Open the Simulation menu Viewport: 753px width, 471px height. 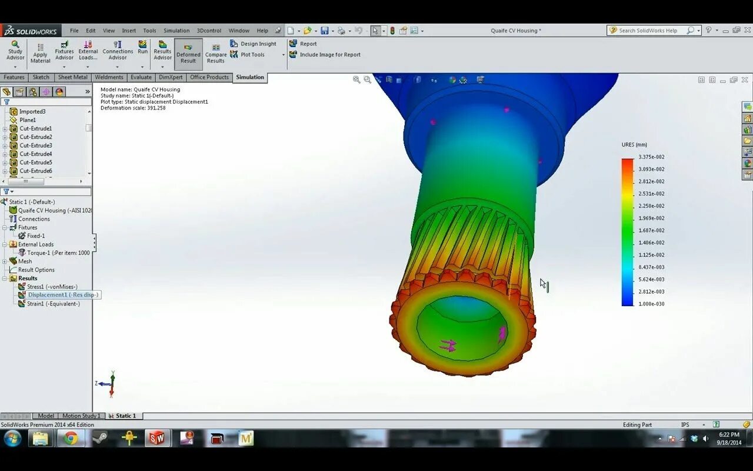176,31
